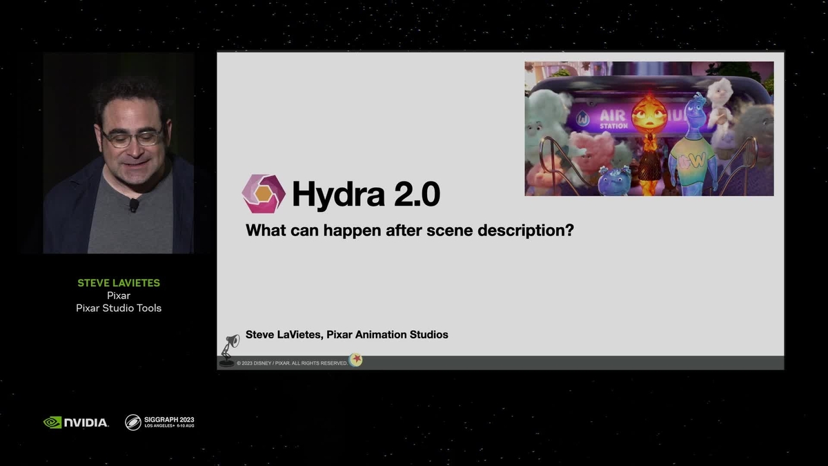
Task: Click the SIGGRAPH circular logo
Action: [133, 422]
